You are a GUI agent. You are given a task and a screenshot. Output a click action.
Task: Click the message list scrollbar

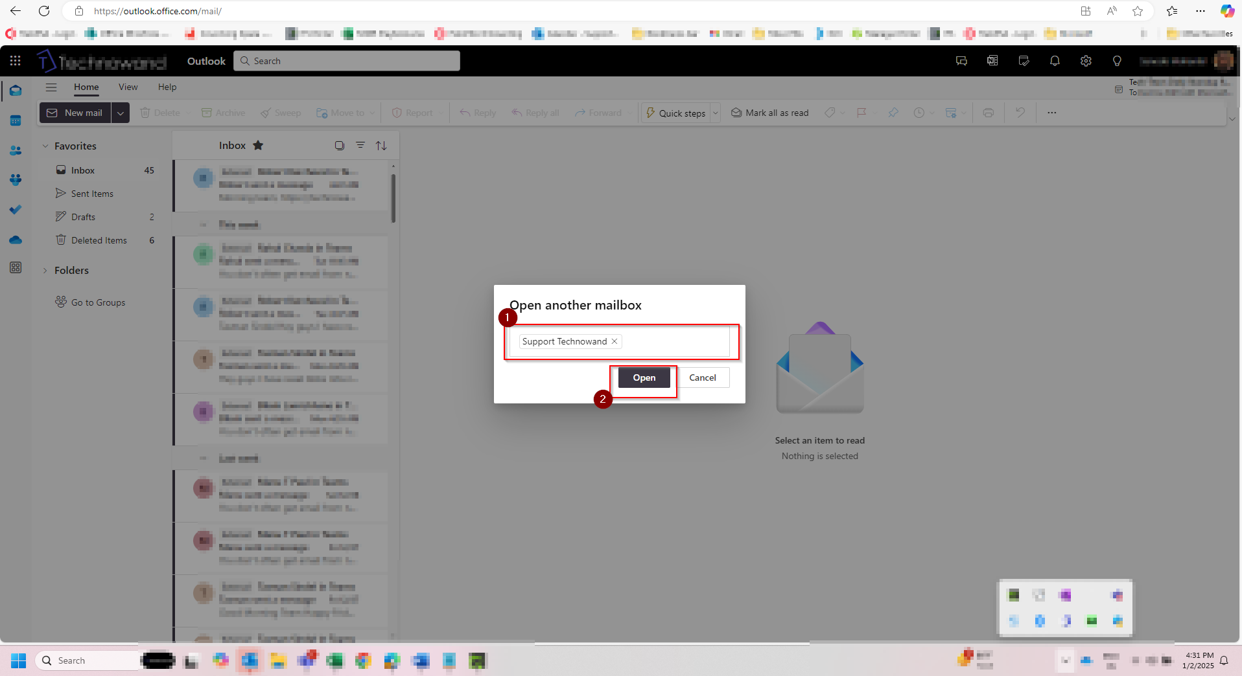[393, 197]
